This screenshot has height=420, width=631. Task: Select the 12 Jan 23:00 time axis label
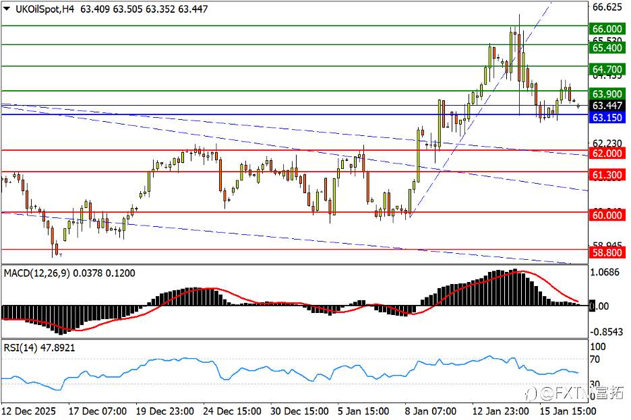tap(501, 411)
